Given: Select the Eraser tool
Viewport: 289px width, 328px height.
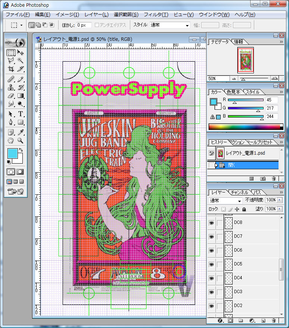Looking at the screenshot, I should click(11, 95).
